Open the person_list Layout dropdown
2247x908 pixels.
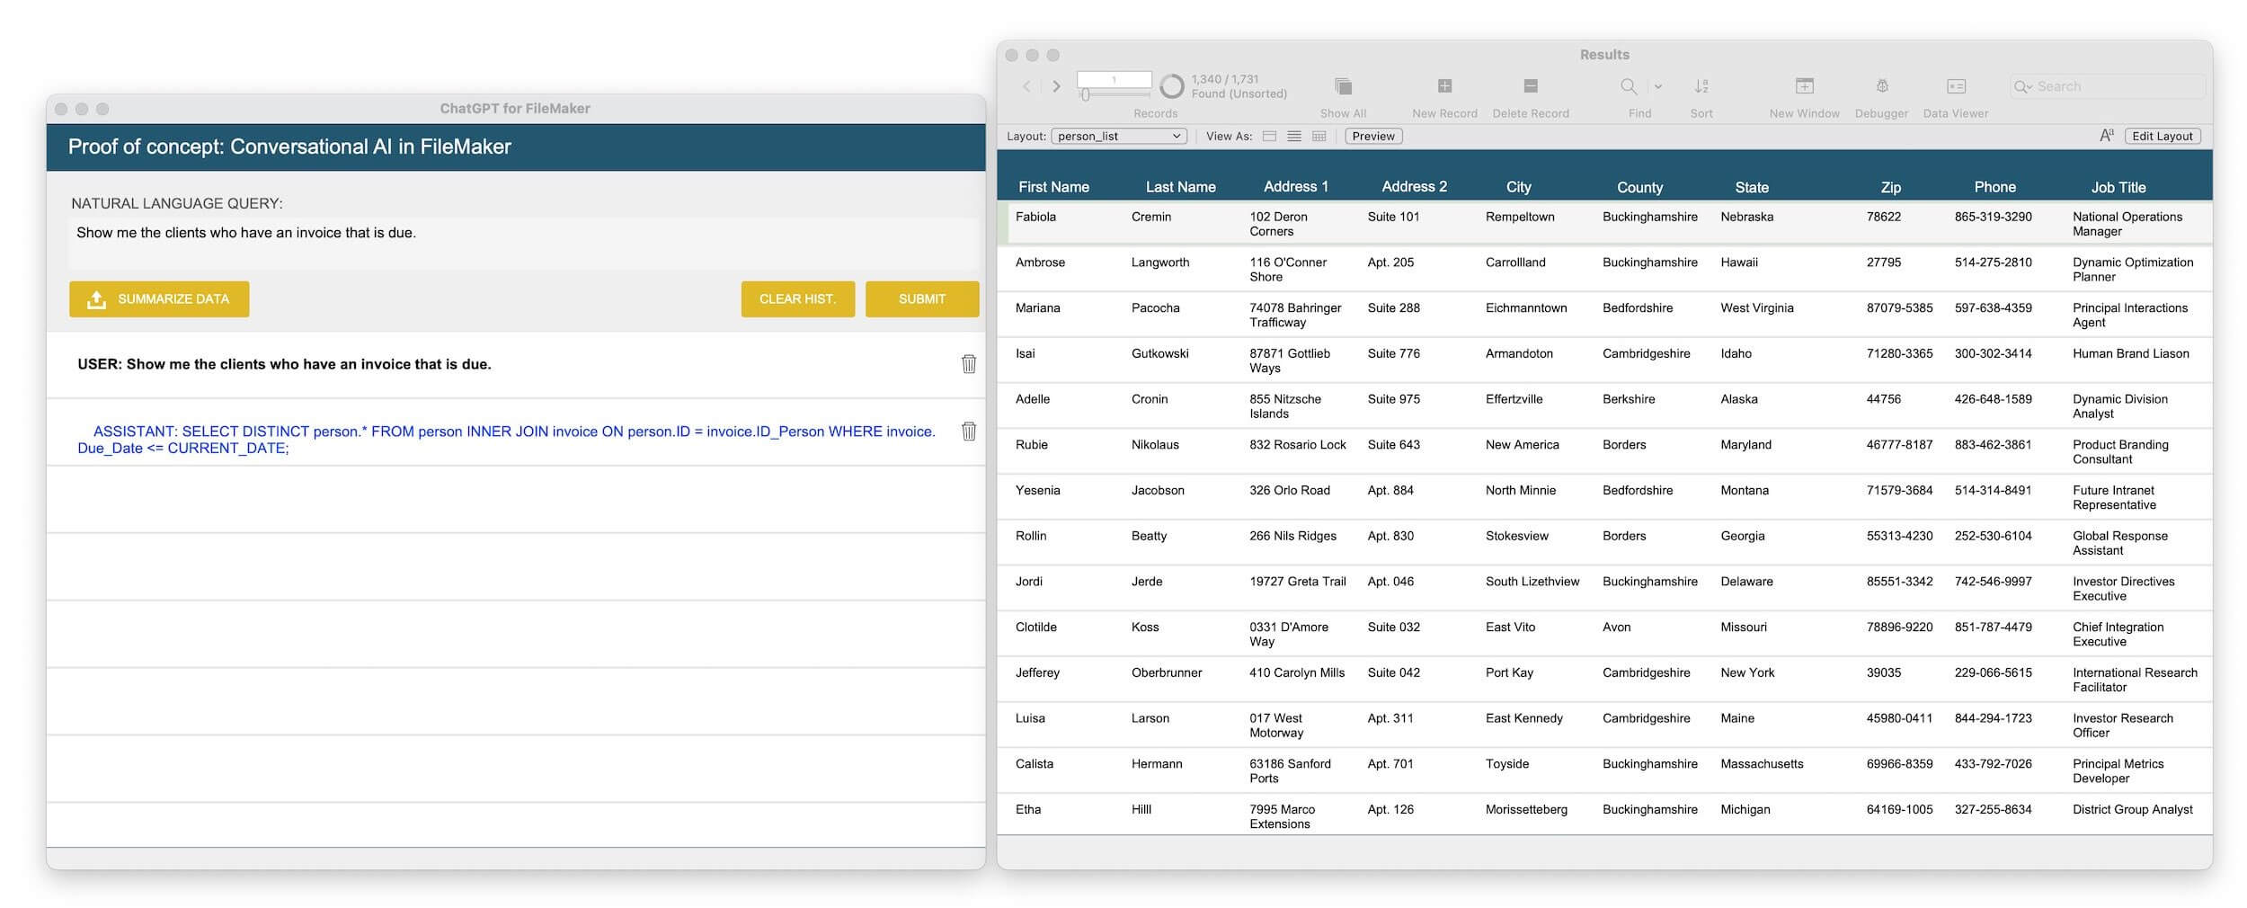(x=1118, y=137)
